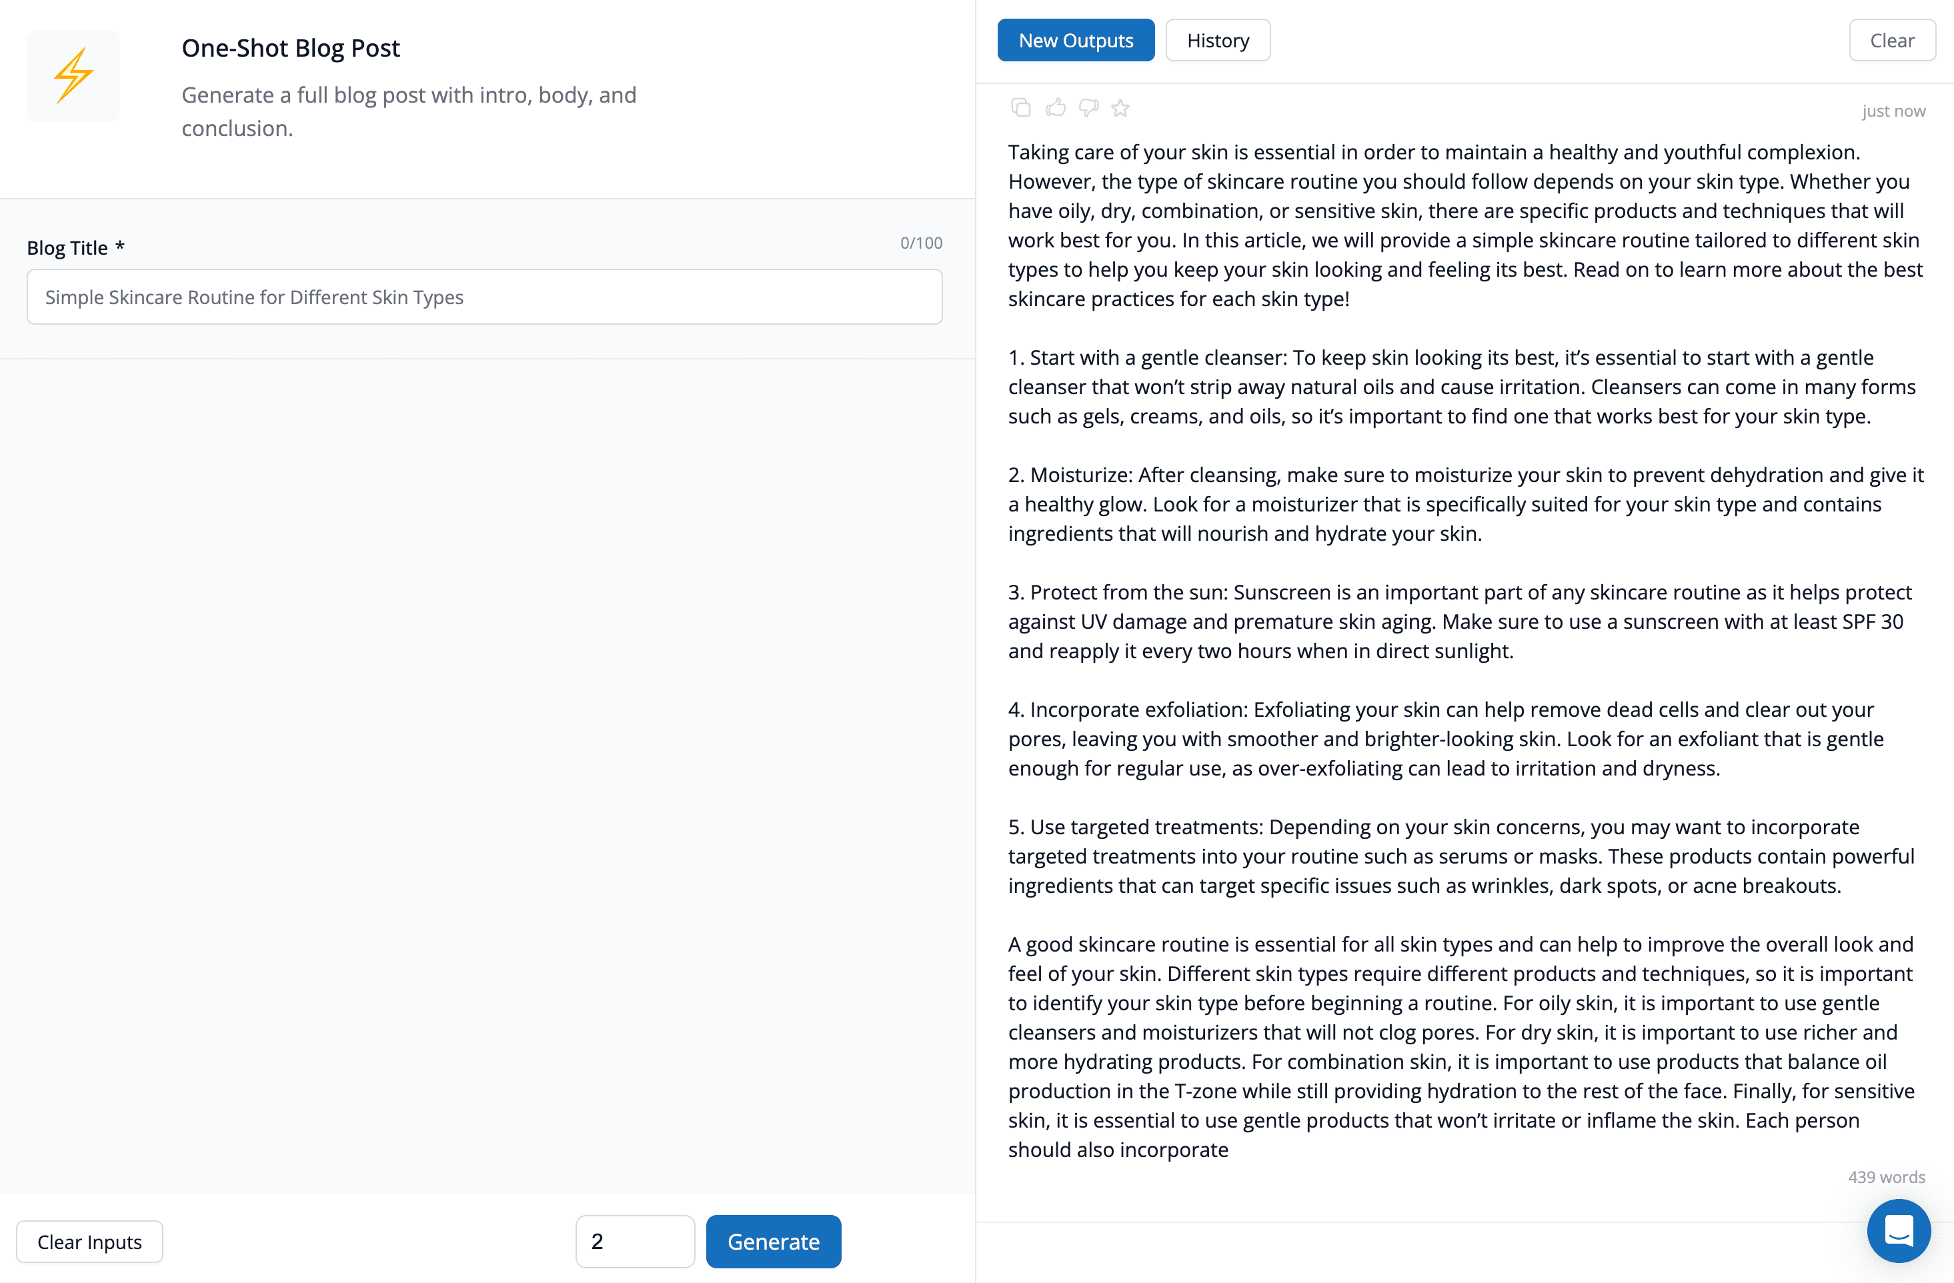Click the number of outputs field
1954x1283 pixels.
point(635,1241)
